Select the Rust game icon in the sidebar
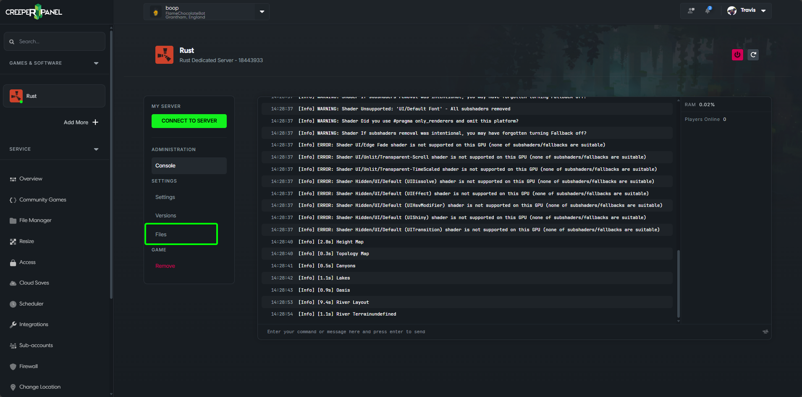The image size is (802, 397). 16,96
